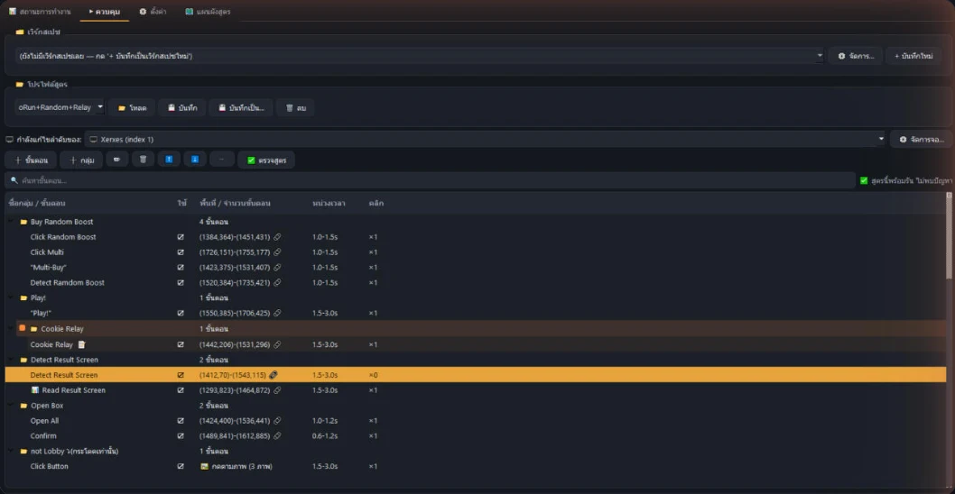Toggle enable checkbox for Read Result Screen

[181, 390]
